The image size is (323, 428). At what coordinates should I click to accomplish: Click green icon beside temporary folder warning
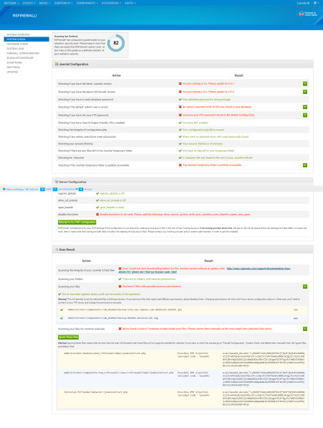coord(305,165)
